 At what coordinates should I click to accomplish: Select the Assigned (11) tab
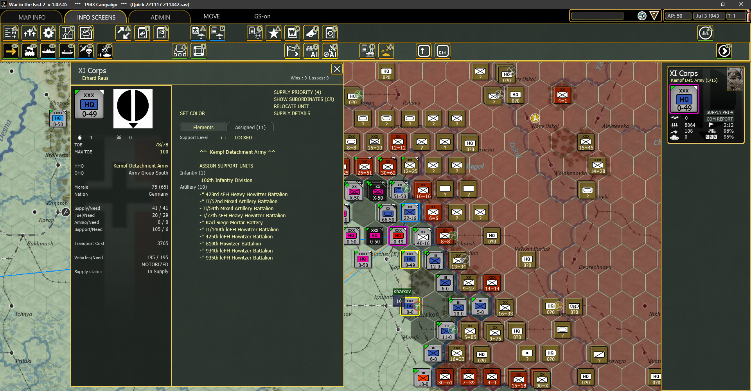250,127
